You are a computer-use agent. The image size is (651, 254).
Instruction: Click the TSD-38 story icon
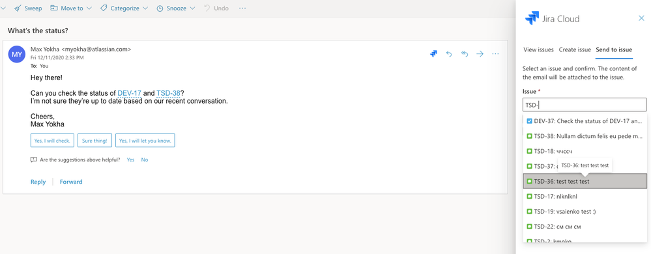click(x=529, y=136)
